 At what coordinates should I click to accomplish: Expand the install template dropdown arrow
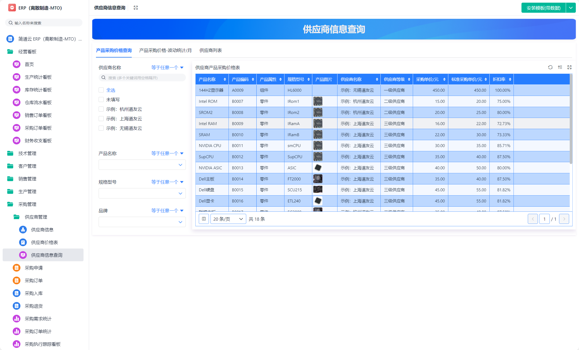point(571,8)
